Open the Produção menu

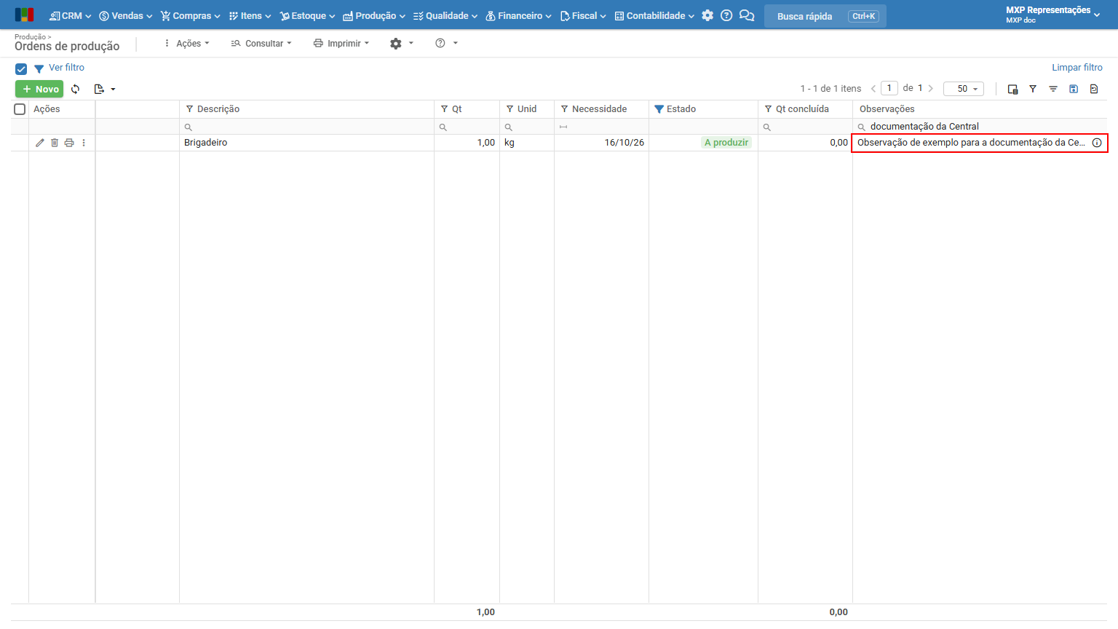pos(374,15)
